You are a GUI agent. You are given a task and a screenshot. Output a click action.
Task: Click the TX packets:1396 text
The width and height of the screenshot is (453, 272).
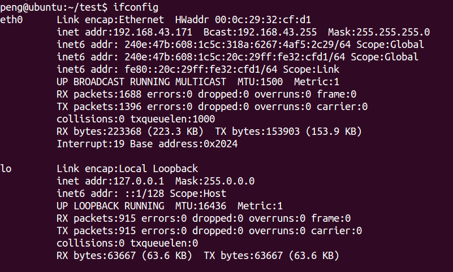click(x=99, y=107)
